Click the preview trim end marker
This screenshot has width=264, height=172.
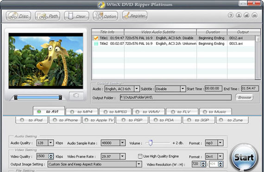tap(60, 98)
